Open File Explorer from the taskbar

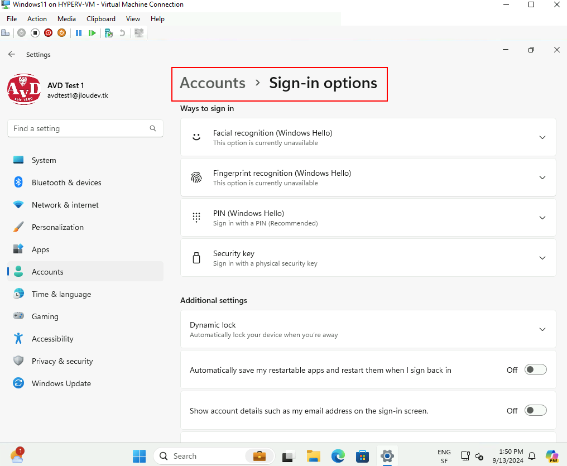pyautogui.click(x=314, y=457)
